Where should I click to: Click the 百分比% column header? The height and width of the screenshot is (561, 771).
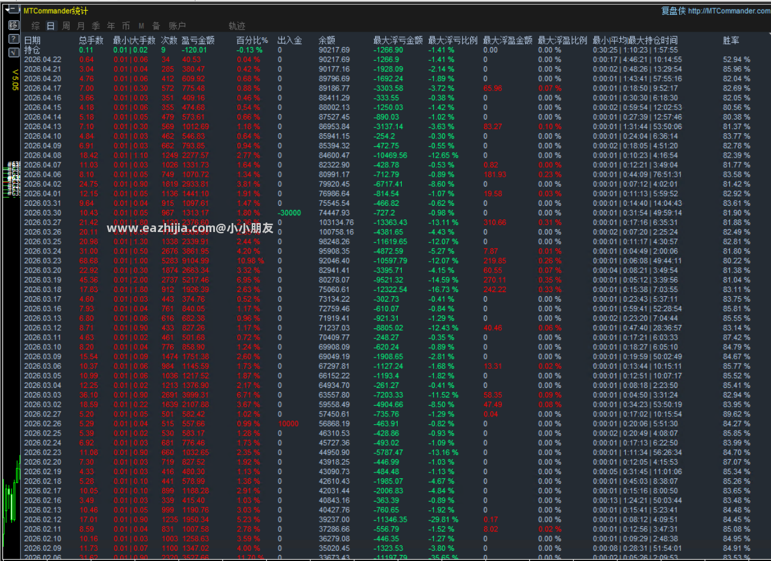point(252,40)
